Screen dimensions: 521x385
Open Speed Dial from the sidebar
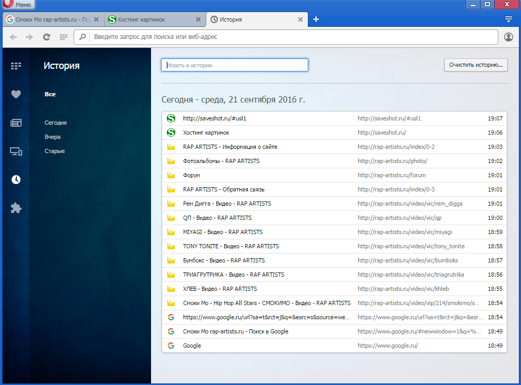pos(16,66)
